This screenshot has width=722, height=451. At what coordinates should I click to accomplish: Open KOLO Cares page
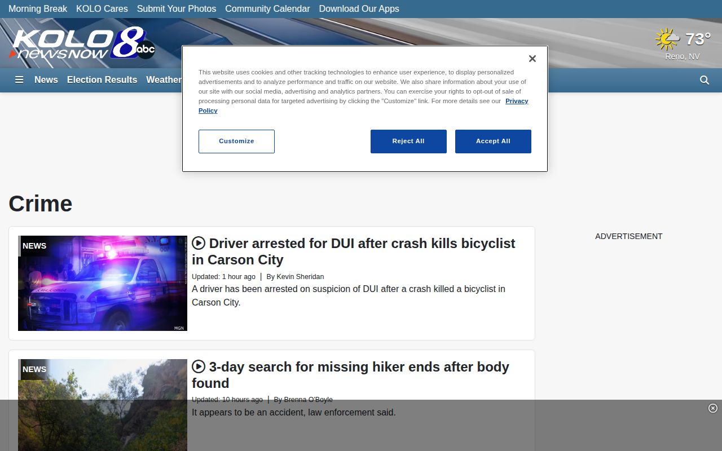[102, 9]
